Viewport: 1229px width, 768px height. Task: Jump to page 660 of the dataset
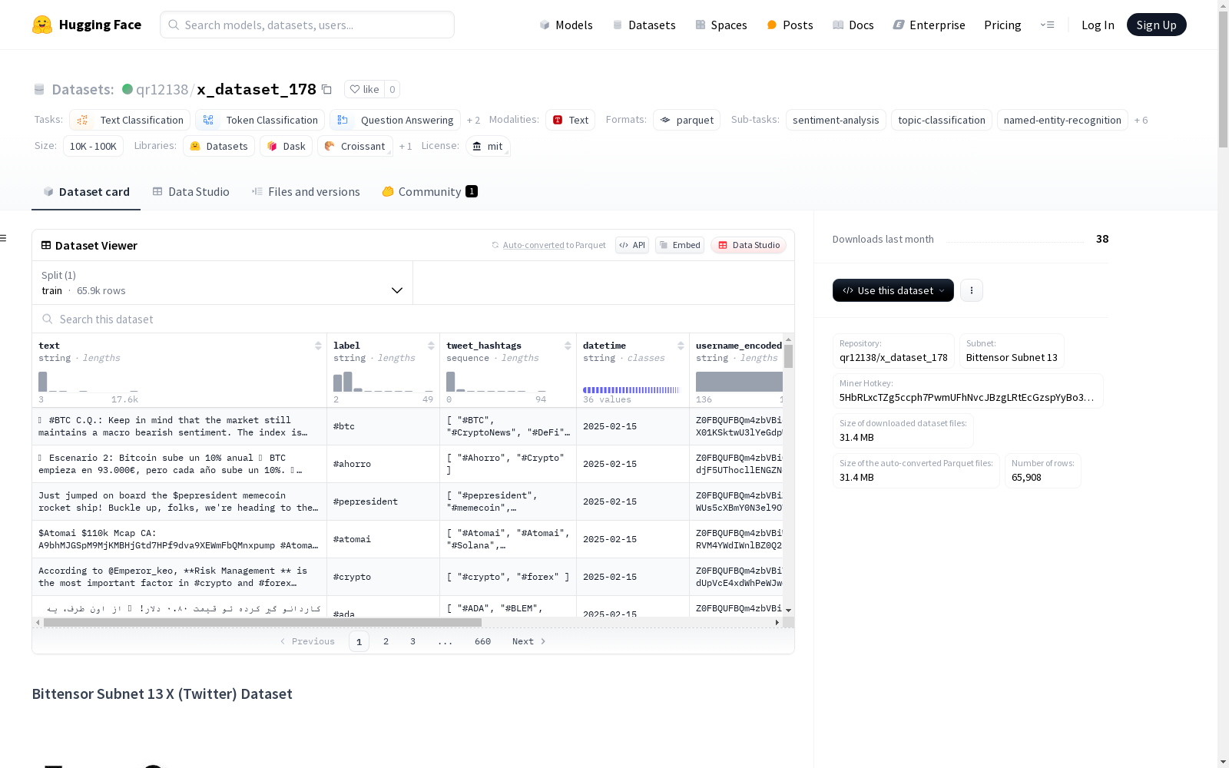pos(482,641)
